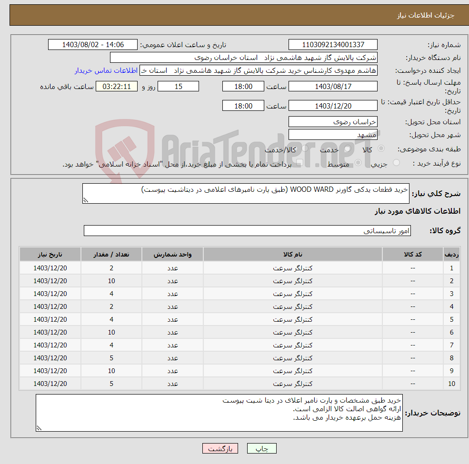Image resolution: width=469 pixels, height=464 pixels.
Task: Click the تعداد / مقدار column header
Action: tap(111, 254)
